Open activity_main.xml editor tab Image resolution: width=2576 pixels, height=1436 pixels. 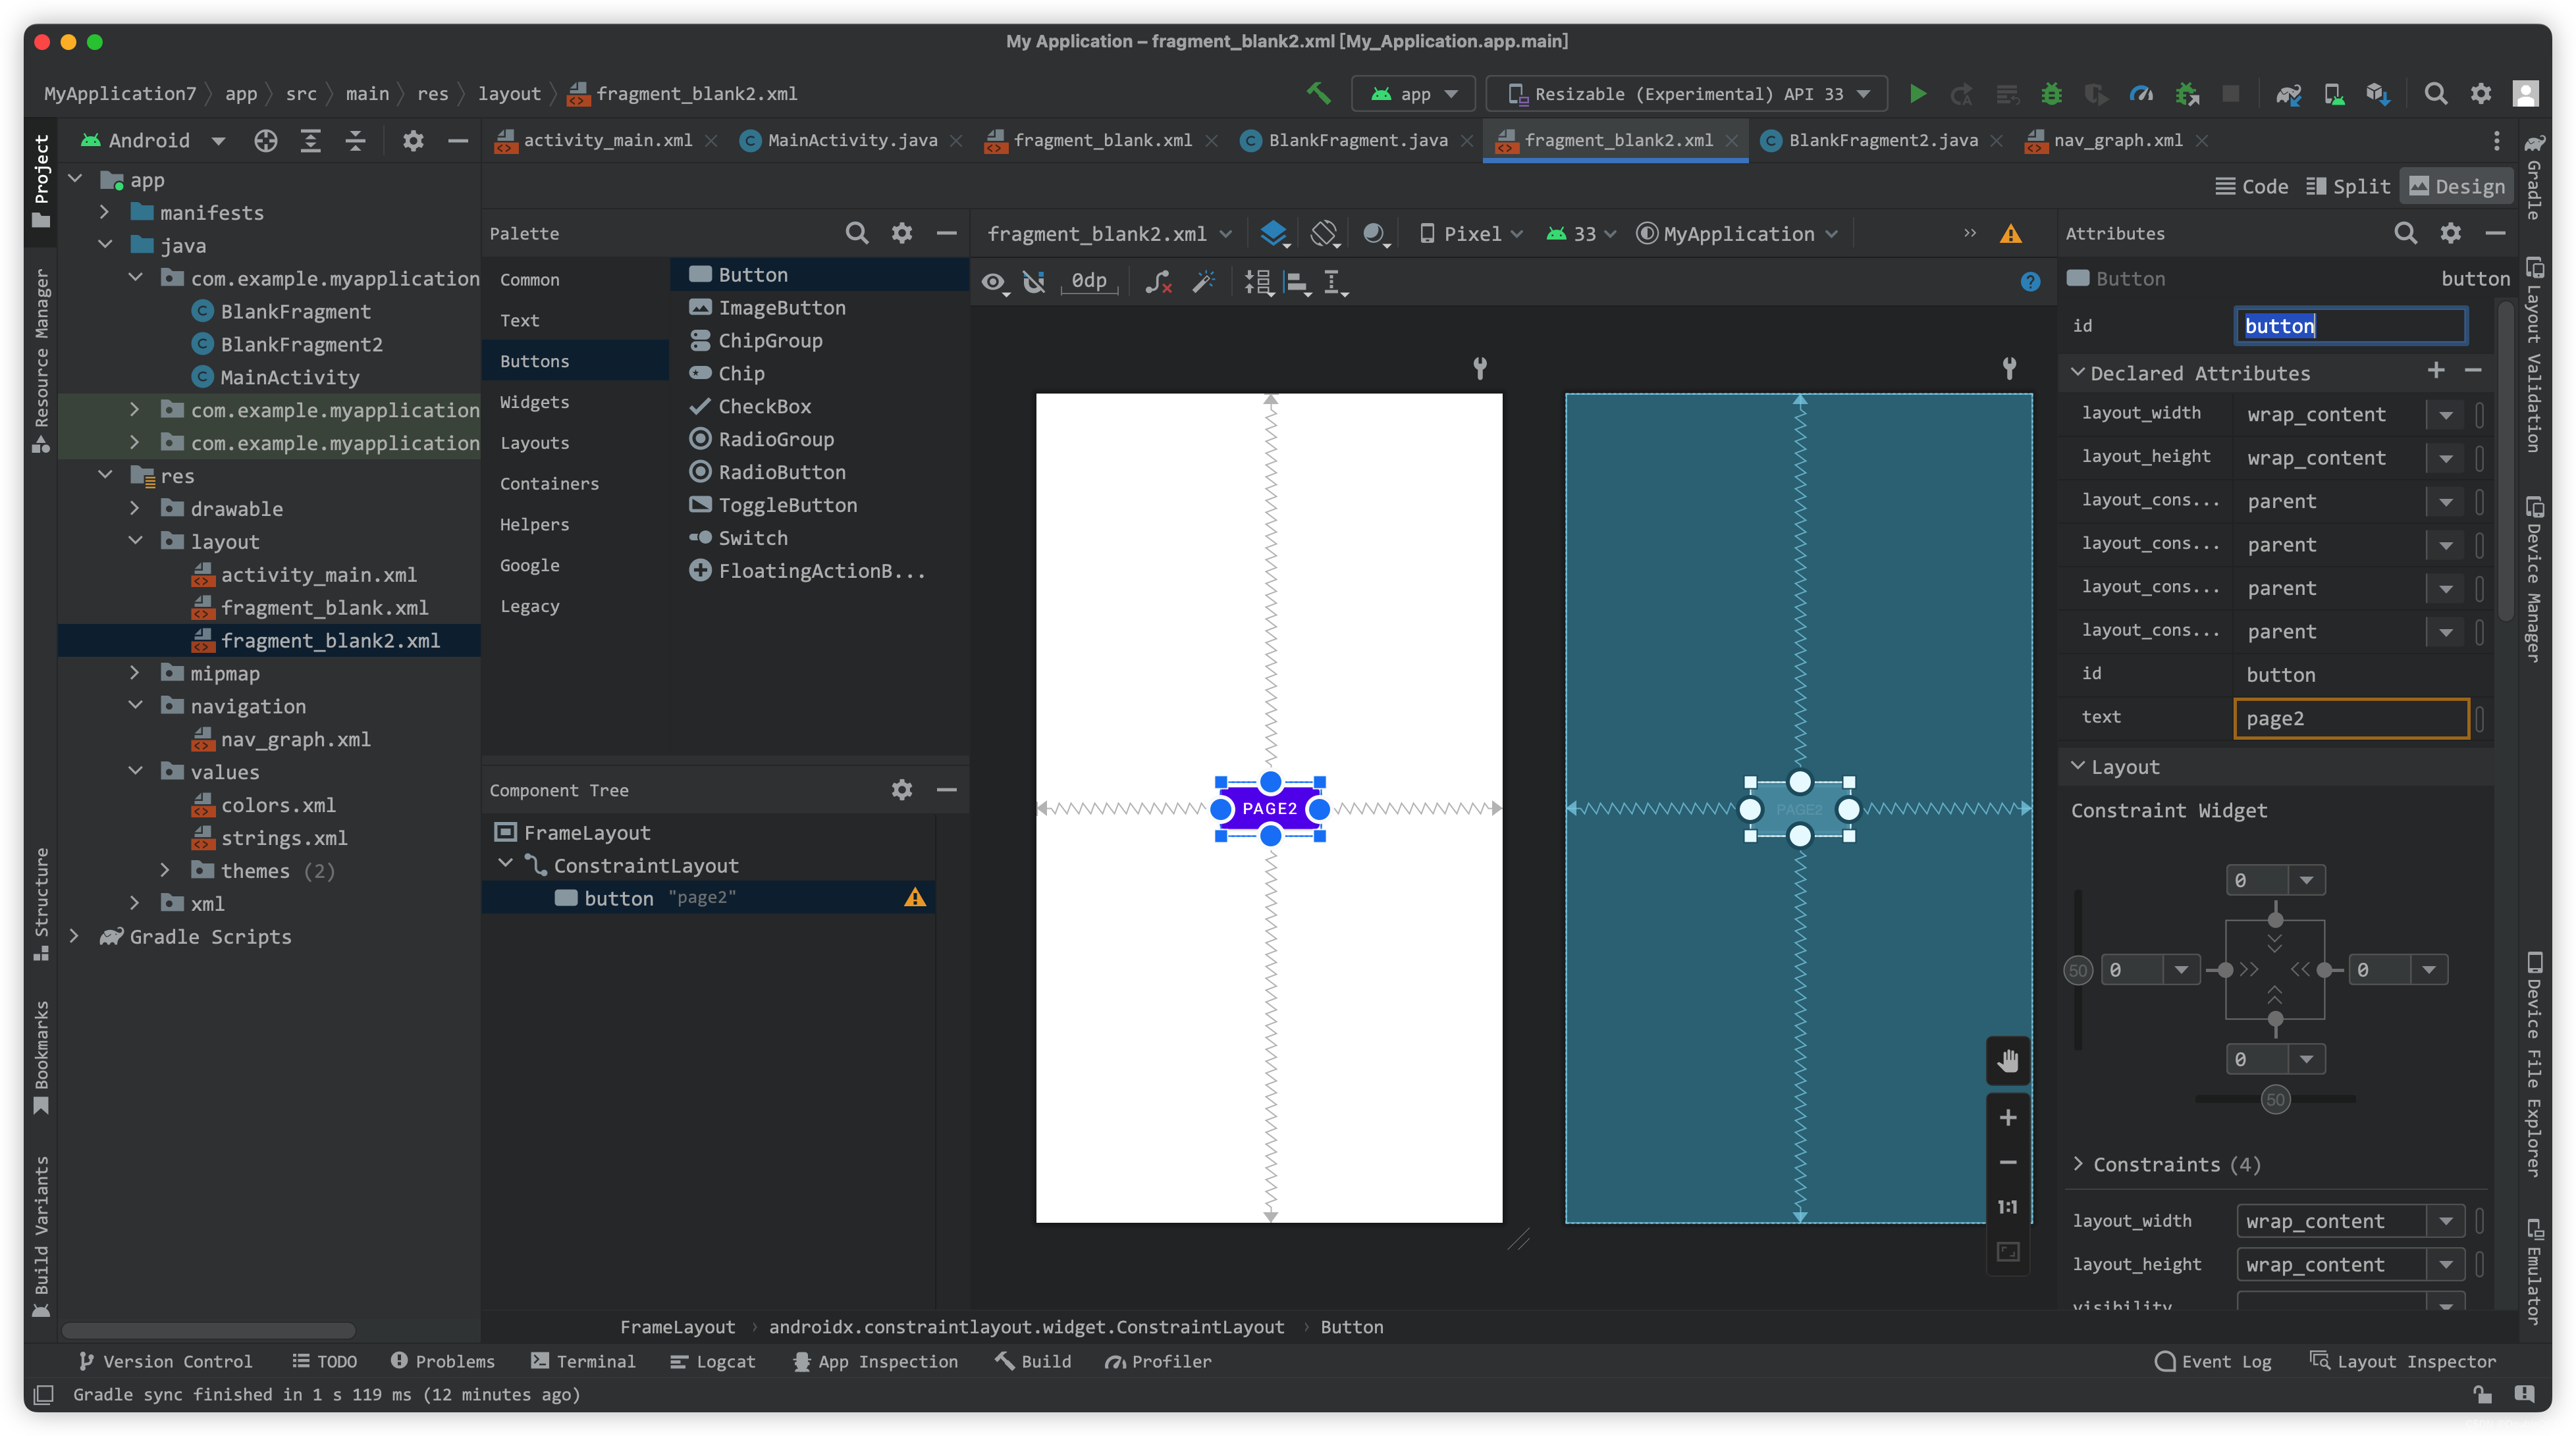(607, 141)
